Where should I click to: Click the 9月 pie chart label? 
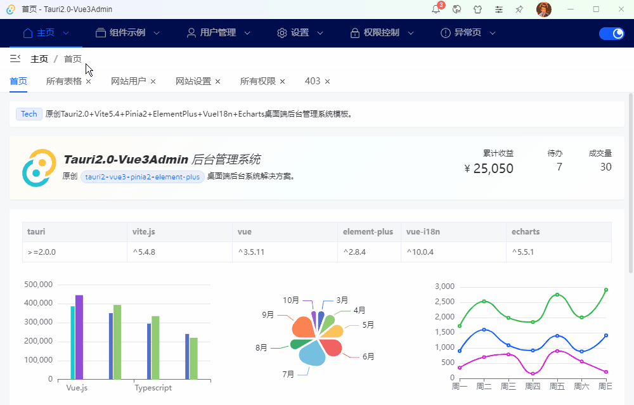click(268, 315)
